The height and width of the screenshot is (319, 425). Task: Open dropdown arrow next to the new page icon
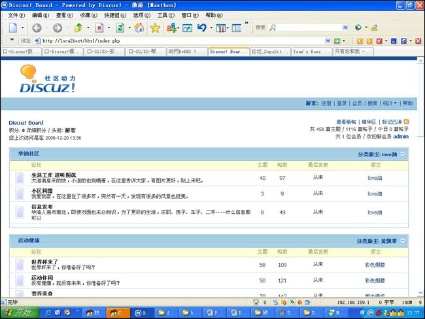(22, 27)
